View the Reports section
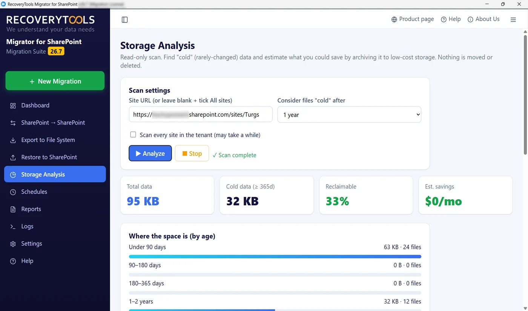The width and height of the screenshot is (528, 311). (55, 209)
